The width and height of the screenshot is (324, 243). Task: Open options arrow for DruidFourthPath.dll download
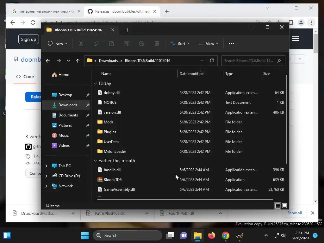pyautogui.click(x=73, y=213)
